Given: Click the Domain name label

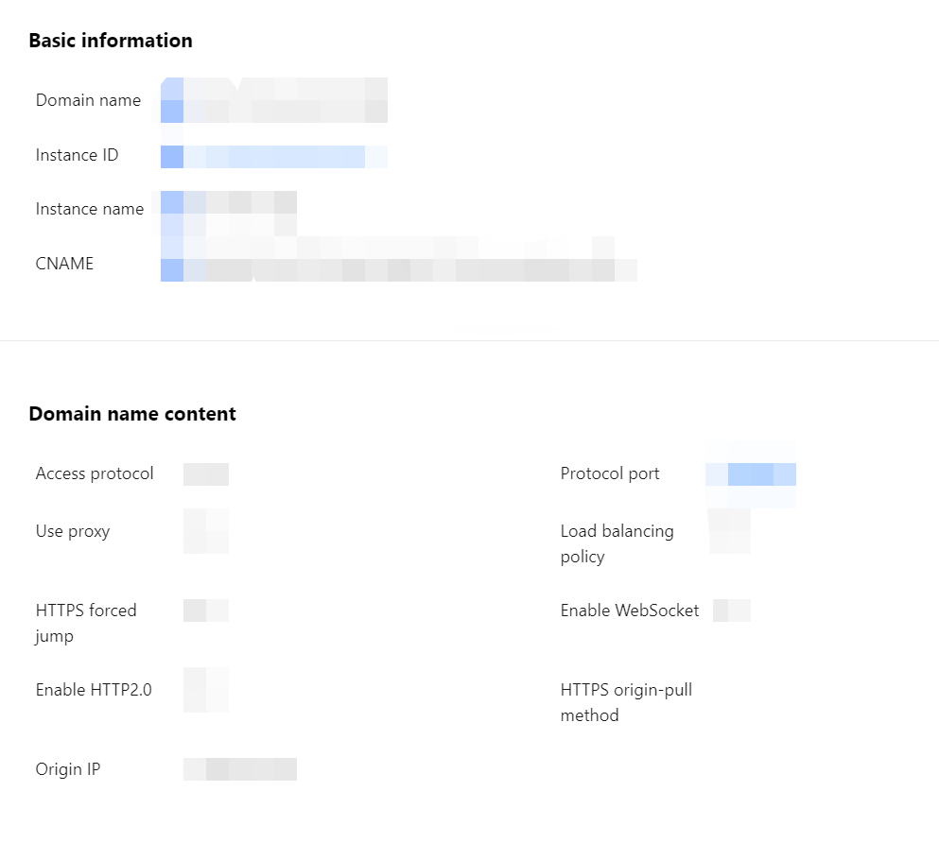Looking at the screenshot, I should [x=88, y=100].
